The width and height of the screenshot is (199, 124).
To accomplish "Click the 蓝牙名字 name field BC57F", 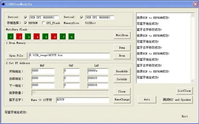I will pyautogui.click(x=83, y=100).
